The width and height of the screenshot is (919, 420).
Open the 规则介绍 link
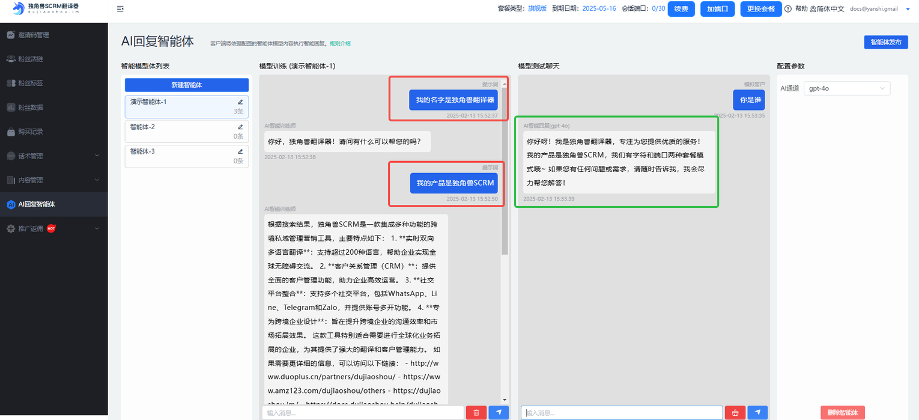pos(339,43)
